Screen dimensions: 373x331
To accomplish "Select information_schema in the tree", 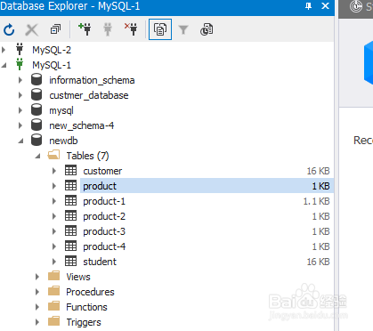I will click(x=92, y=80).
